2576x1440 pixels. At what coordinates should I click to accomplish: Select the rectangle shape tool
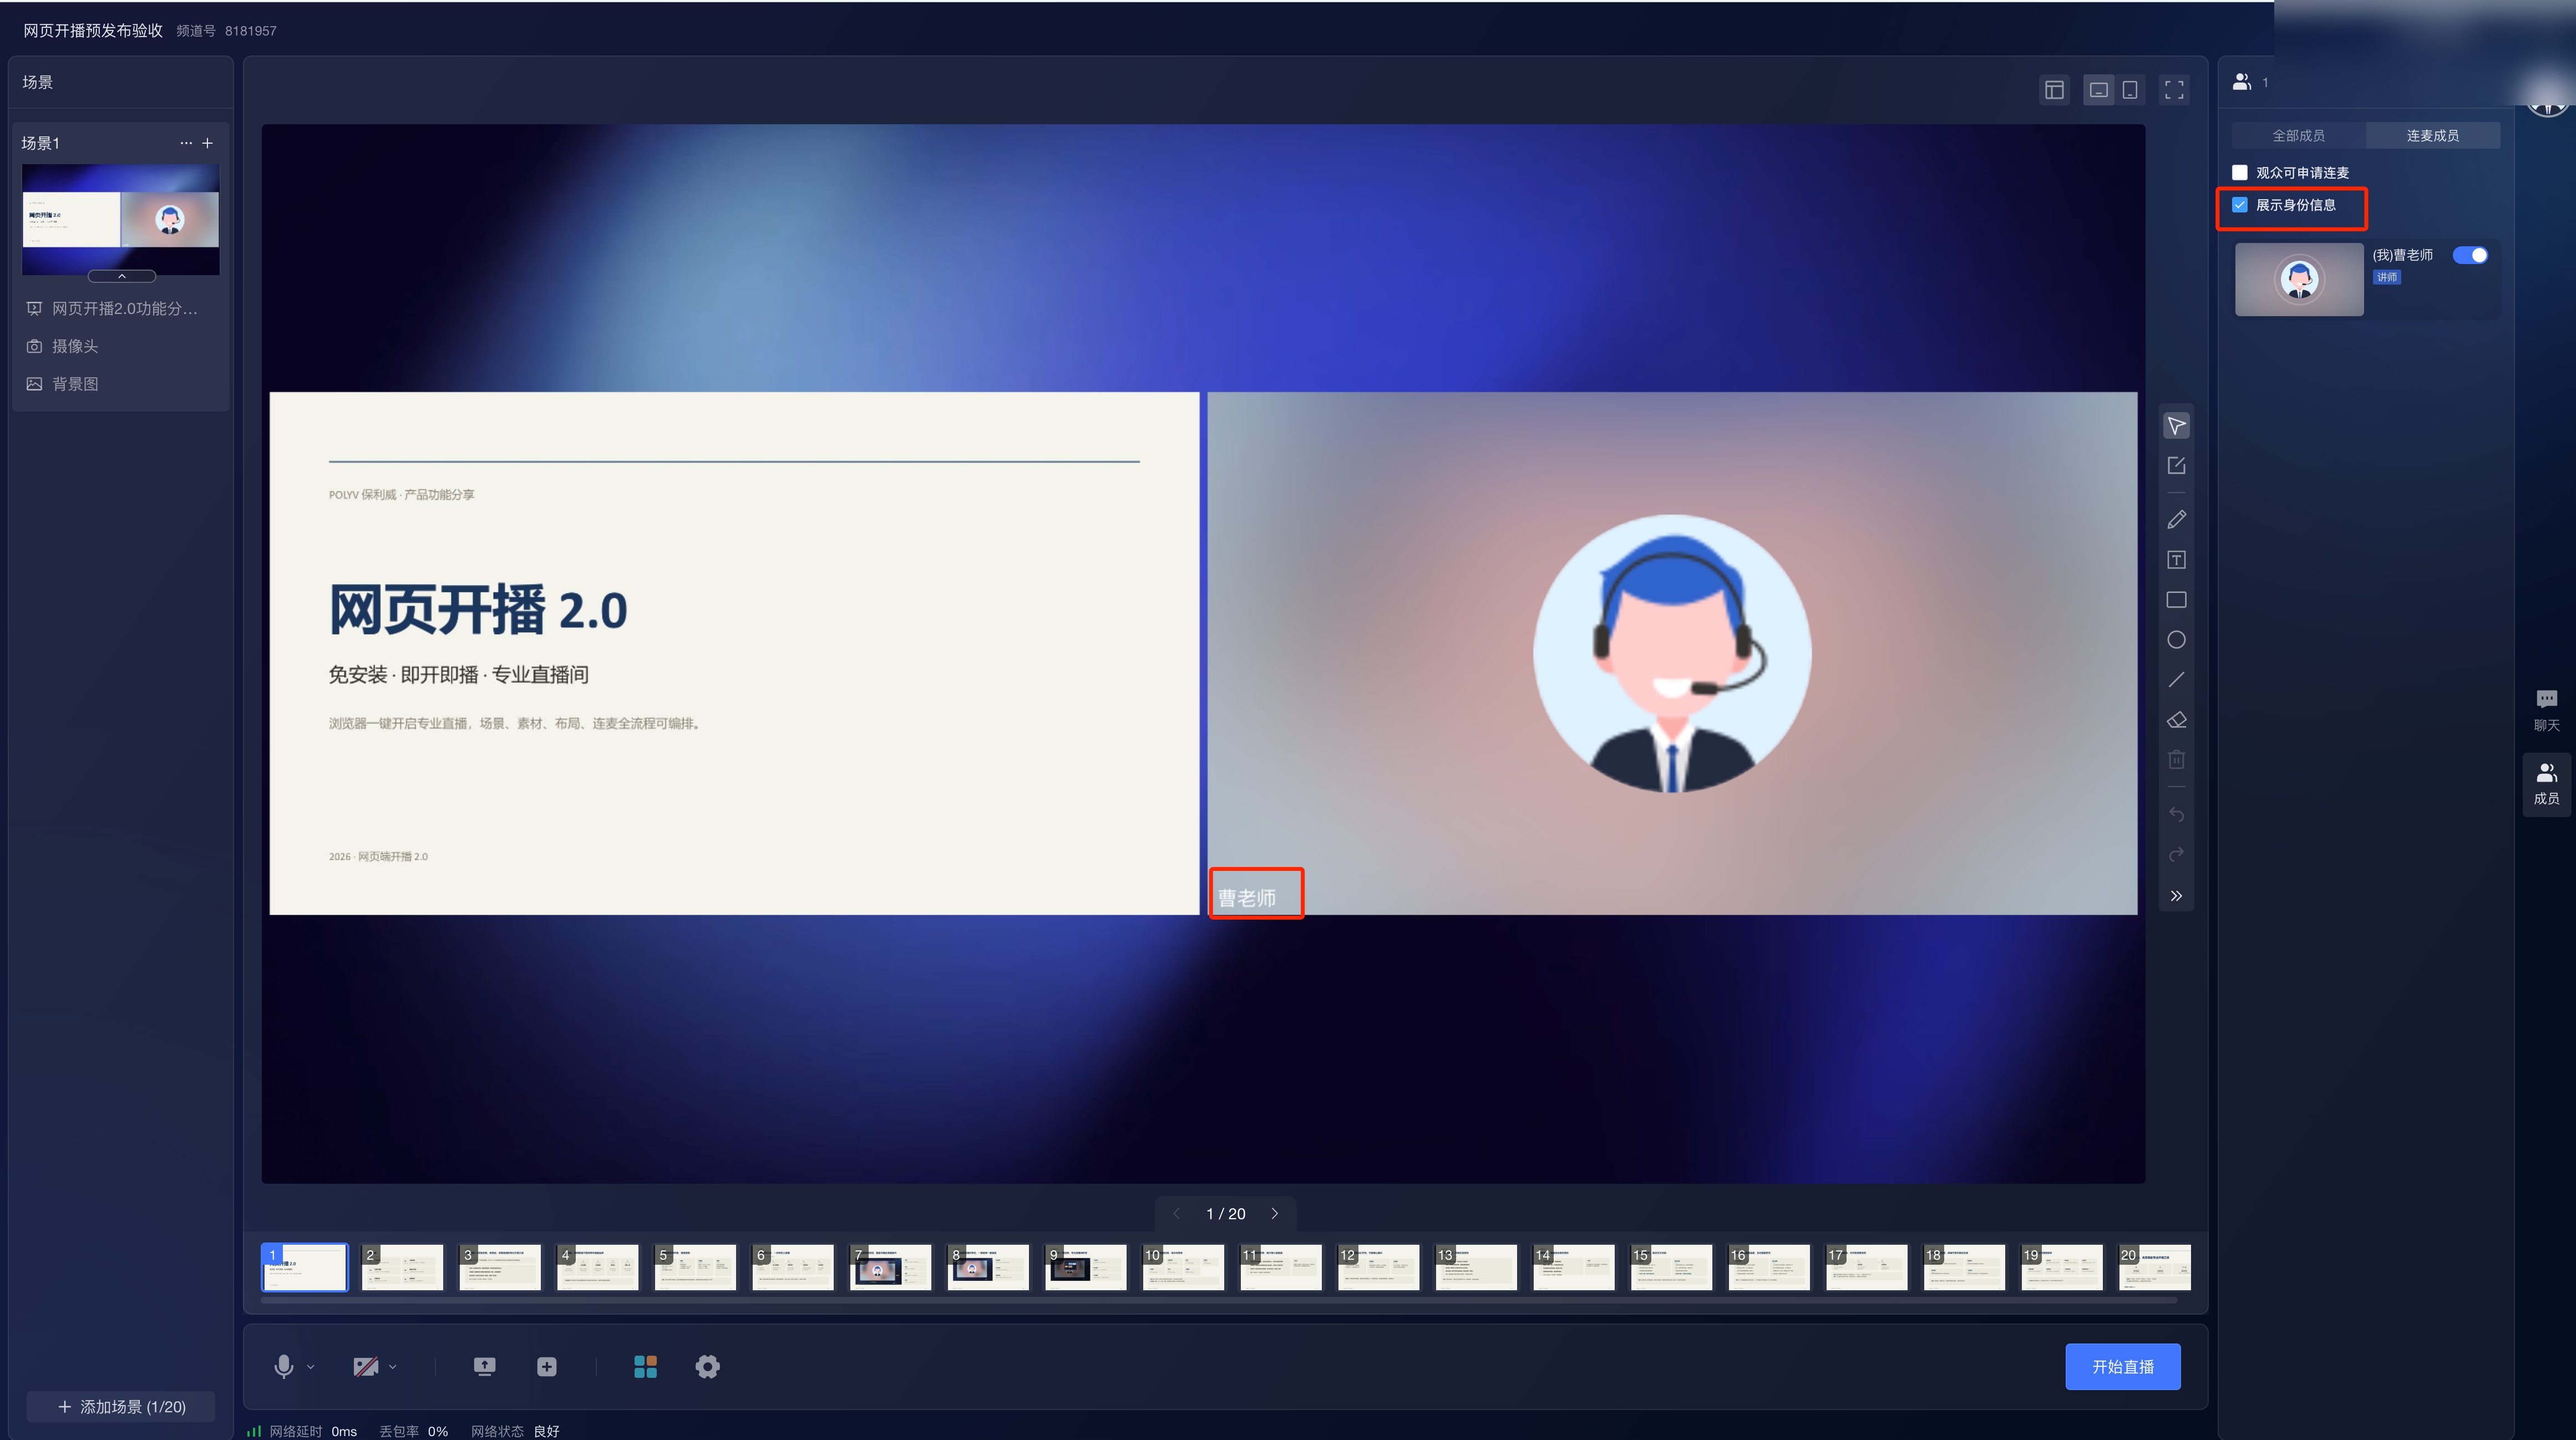pyautogui.click(x=2176, y=600)
